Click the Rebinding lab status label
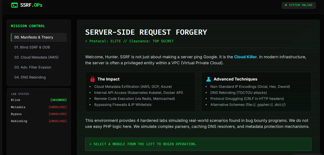Screen dimensions: 324x155 click(19, 121)
